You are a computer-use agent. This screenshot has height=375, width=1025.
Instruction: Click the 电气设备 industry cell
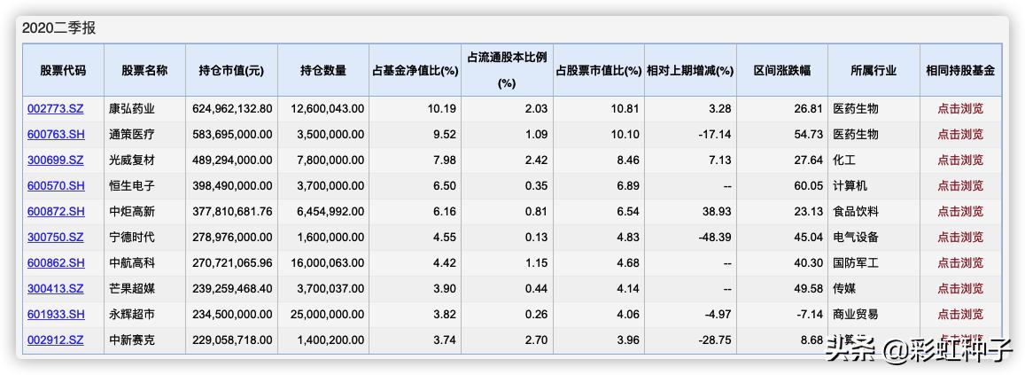[x=856, y=237]
